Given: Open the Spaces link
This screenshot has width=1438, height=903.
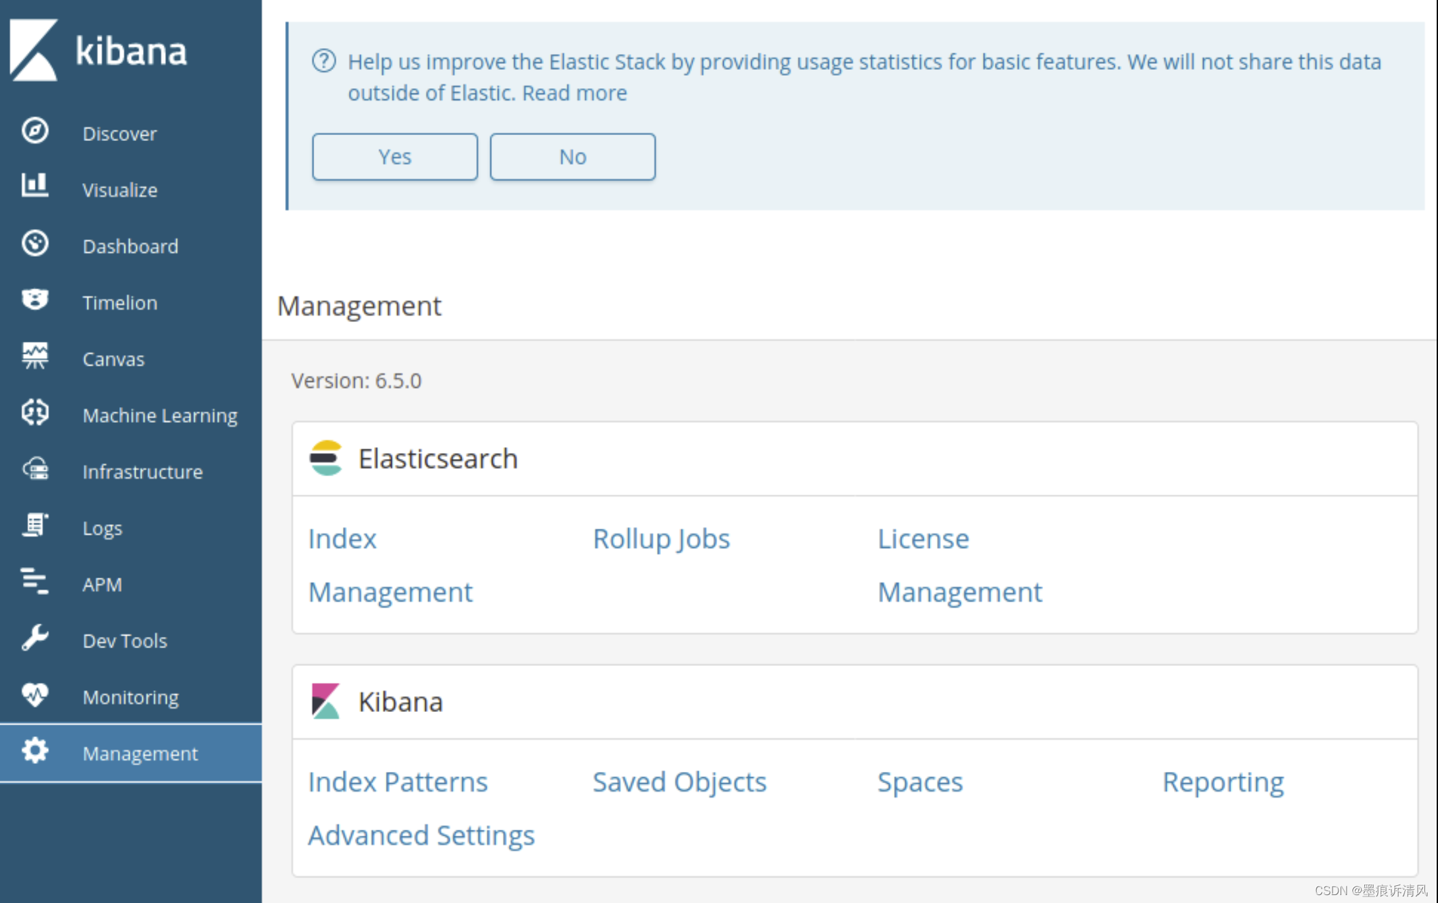Looking at the screenshot, I should tap(920, 782).
